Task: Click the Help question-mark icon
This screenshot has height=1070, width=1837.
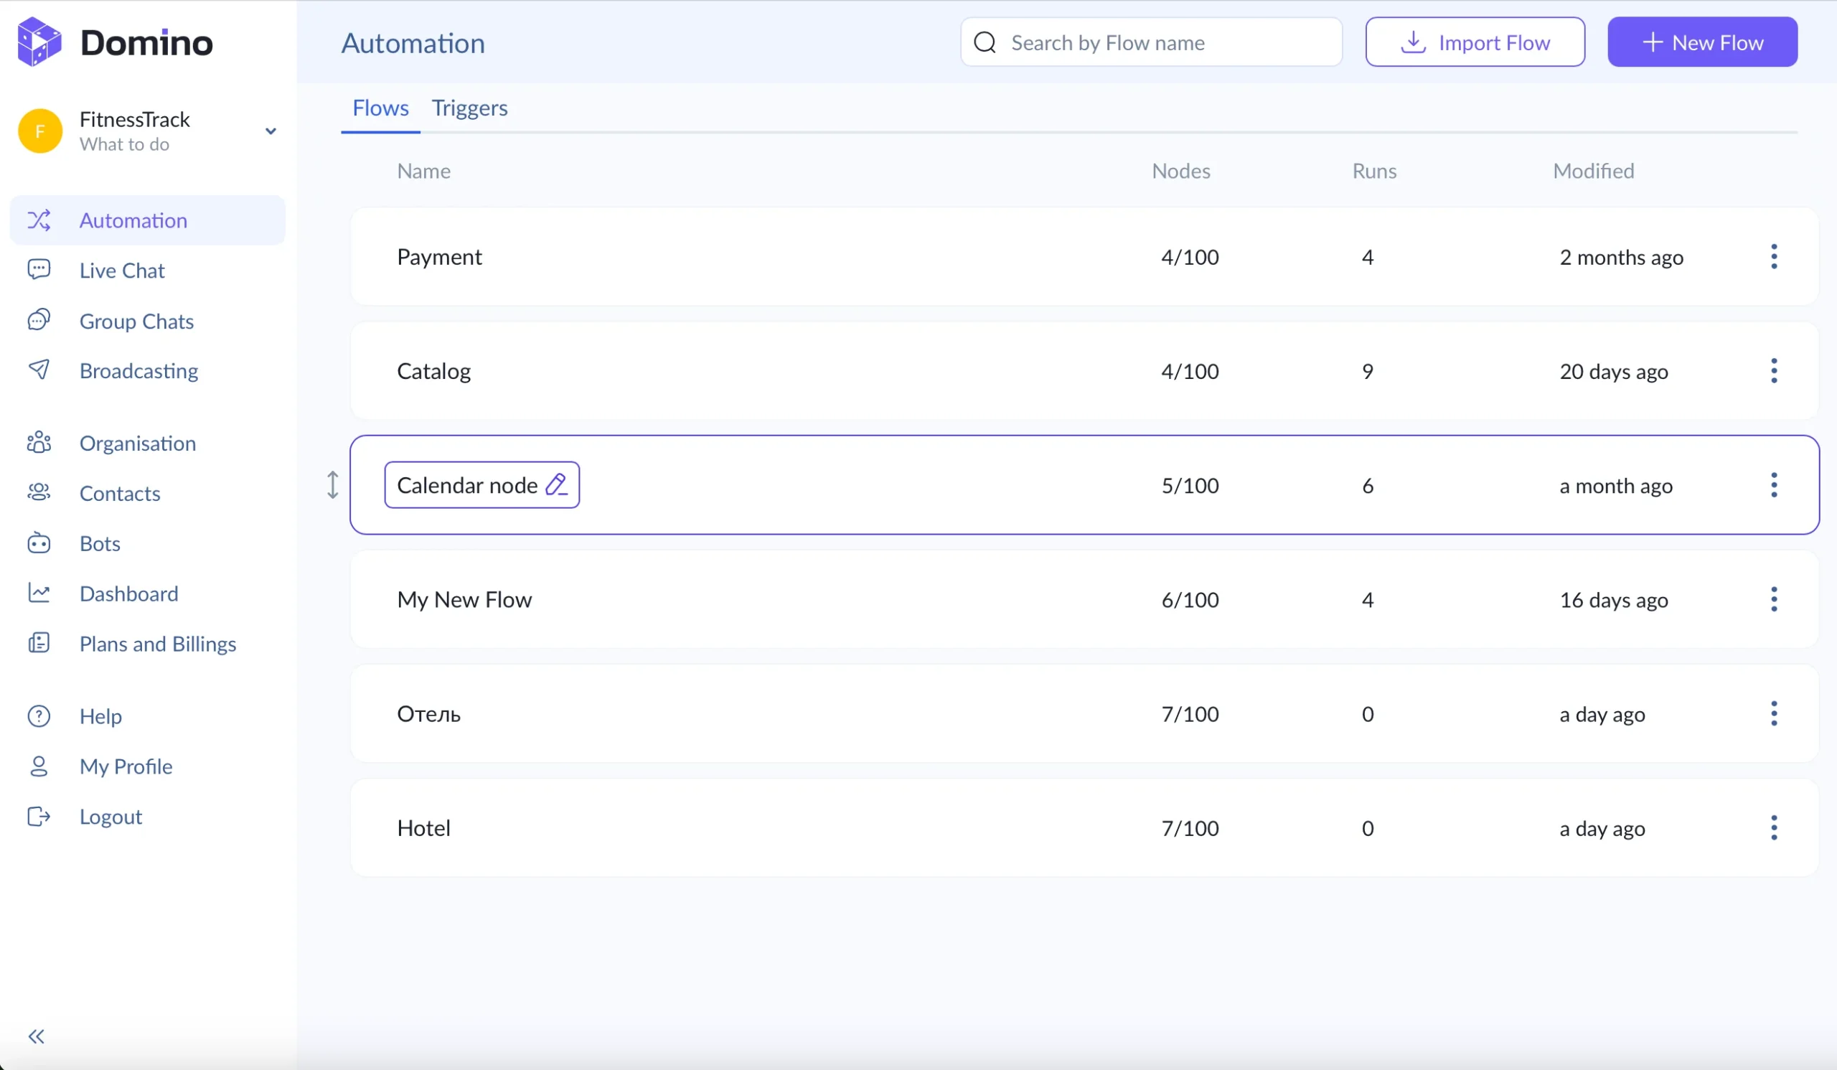Action: (39, 715)
